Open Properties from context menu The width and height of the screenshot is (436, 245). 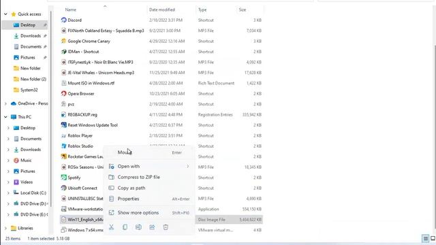coord(149,199)
